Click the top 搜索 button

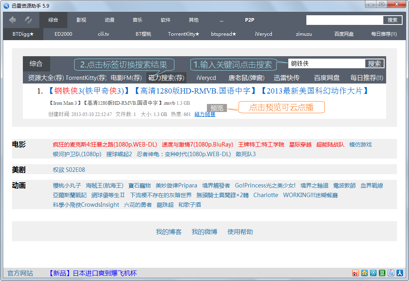click(x=392, y=20)
